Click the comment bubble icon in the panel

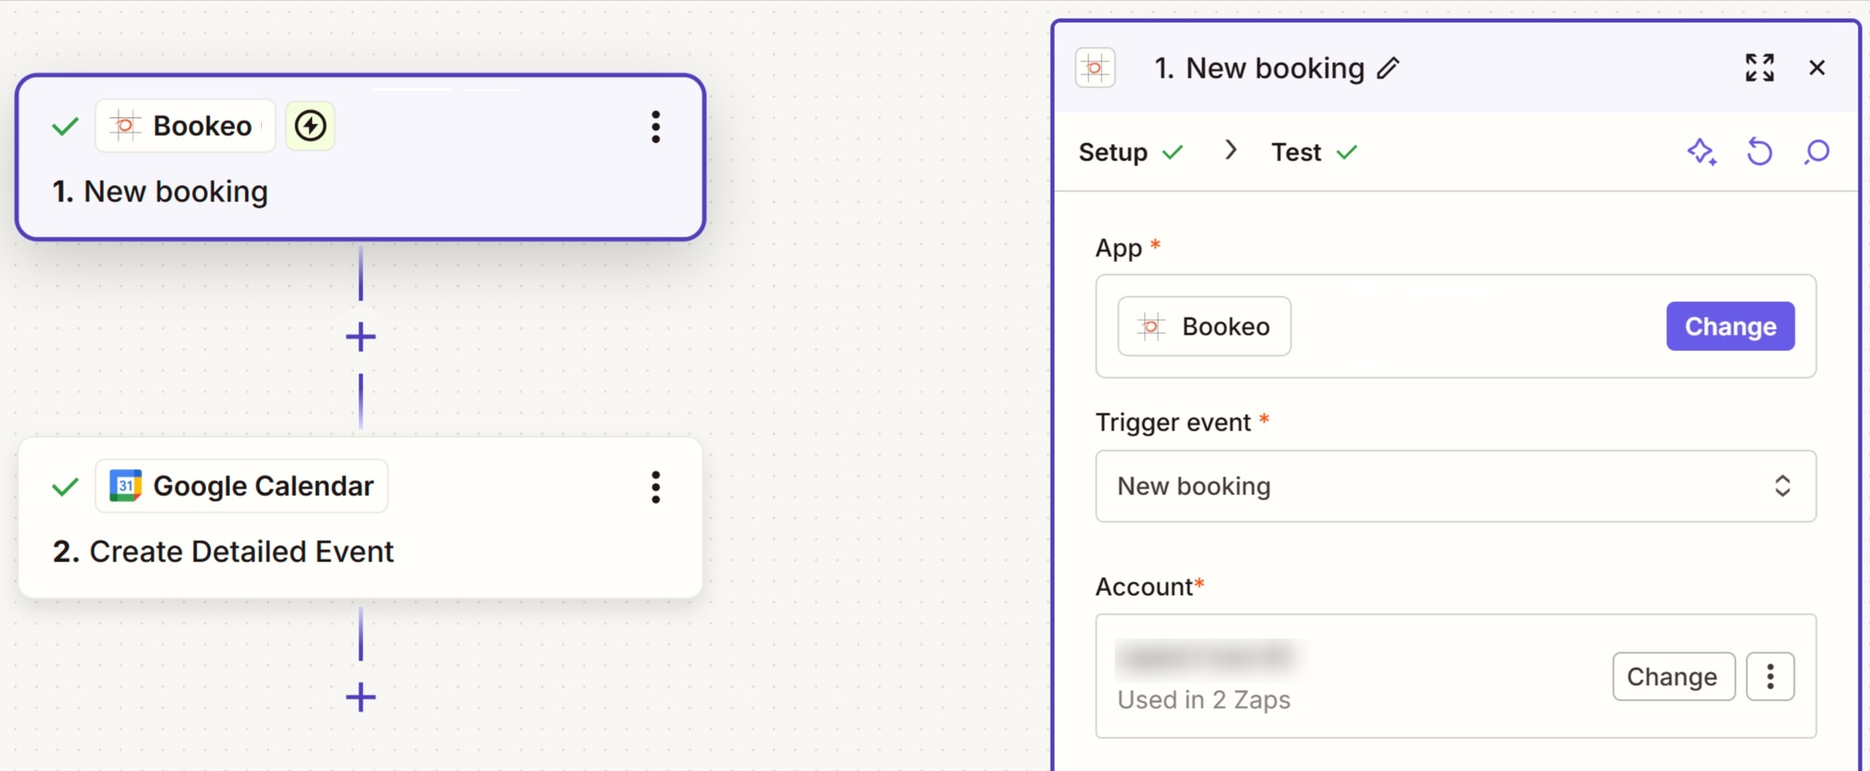[1816, 152]
